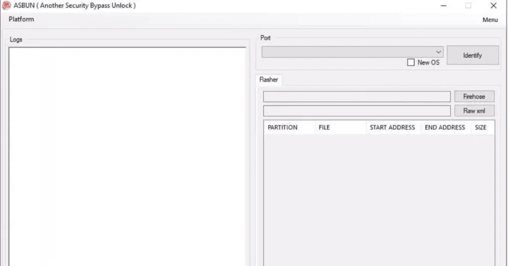The height and width of the screenshot is (266, 509).
Task: Close the ASBUN window
Action: point(494,5)
